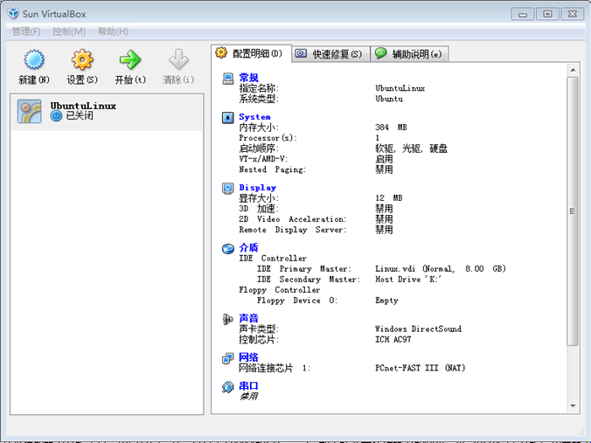Open the 介质 storage section link

(x=248, y=248)
